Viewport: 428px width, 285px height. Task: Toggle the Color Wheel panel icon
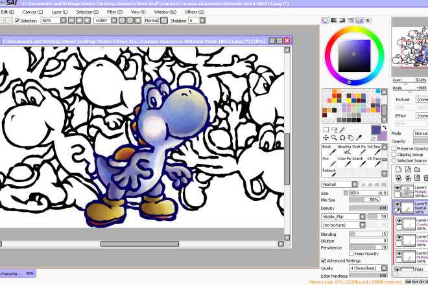(x=325, y=21)
